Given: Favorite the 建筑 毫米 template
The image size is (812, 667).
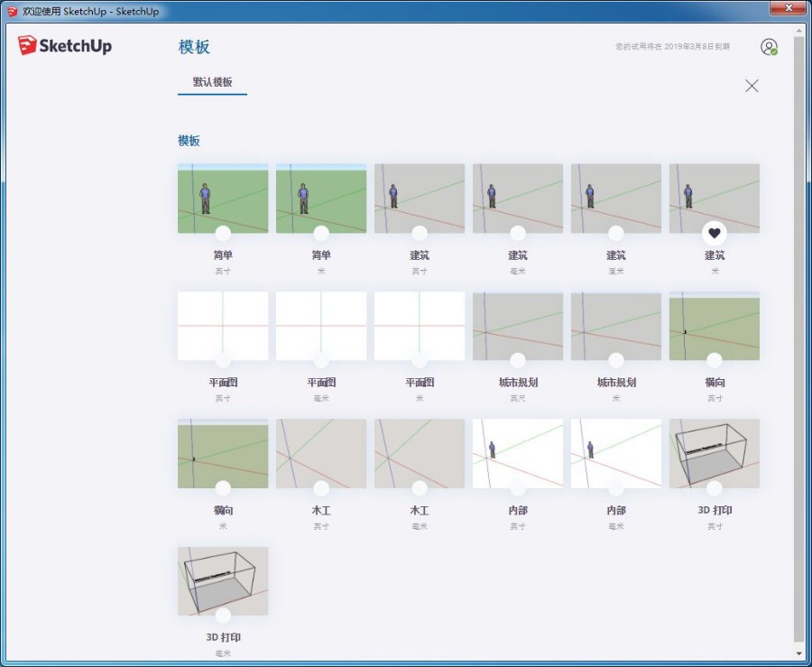Looking at the screenshot, I should [x=518, y=233].
